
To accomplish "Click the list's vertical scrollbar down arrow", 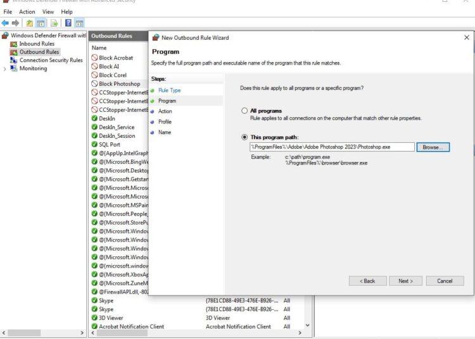I will 307,325.
